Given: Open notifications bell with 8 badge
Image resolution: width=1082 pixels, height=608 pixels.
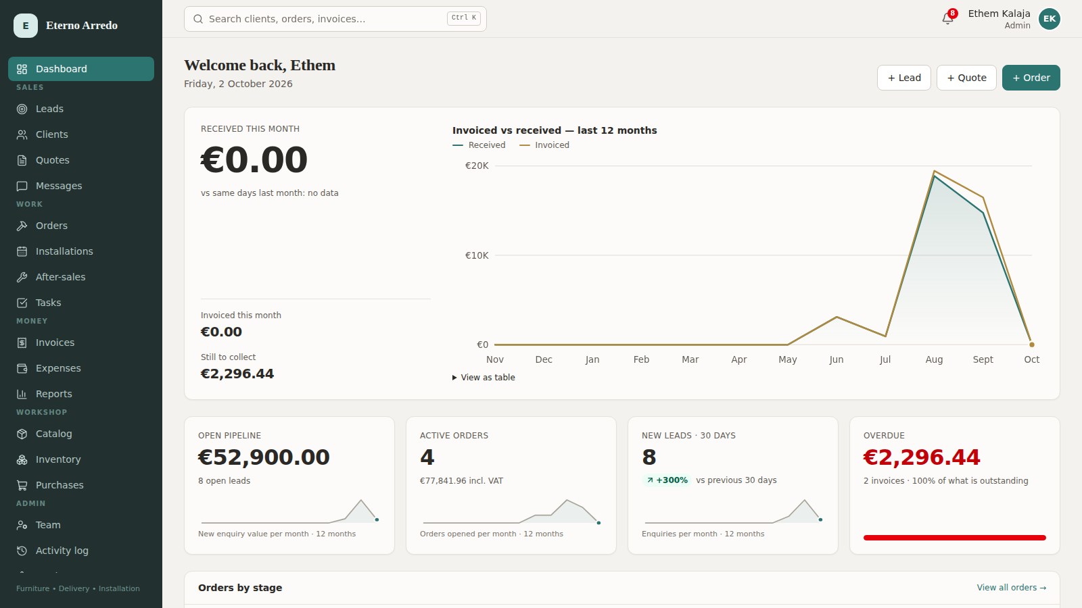Looking at the screenshot, I should [948, 18].
